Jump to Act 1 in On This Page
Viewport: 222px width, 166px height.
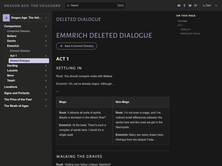(x=180, y=25)
